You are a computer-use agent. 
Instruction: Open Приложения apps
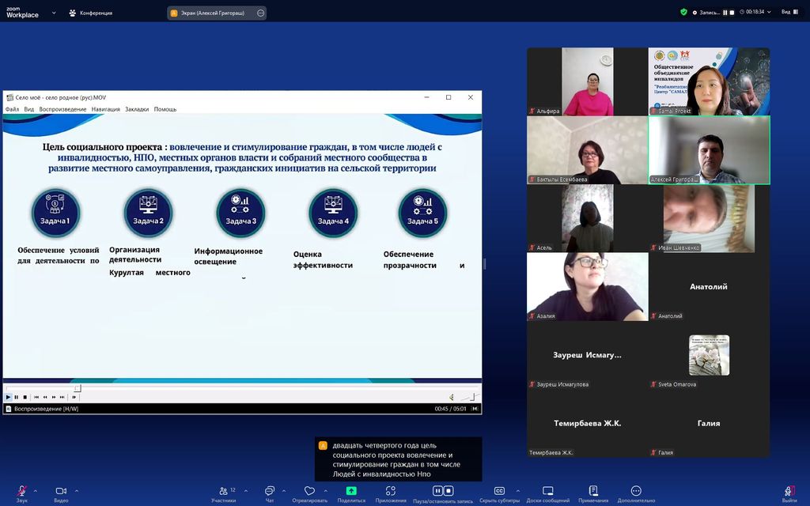(391, 492)
